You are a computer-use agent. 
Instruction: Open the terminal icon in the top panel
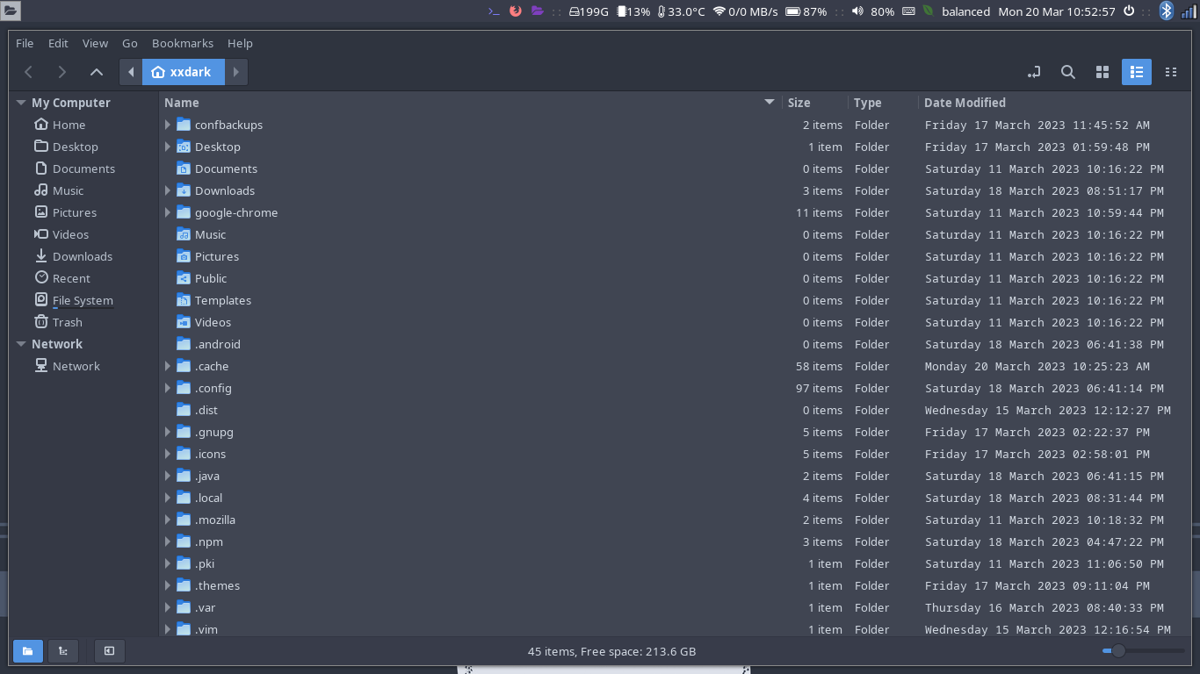(x=494, y=11)
